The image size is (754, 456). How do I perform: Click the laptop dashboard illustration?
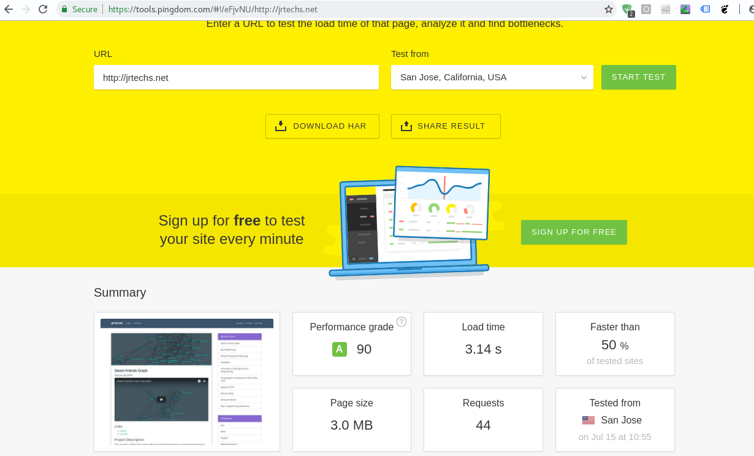click(409, 222)
